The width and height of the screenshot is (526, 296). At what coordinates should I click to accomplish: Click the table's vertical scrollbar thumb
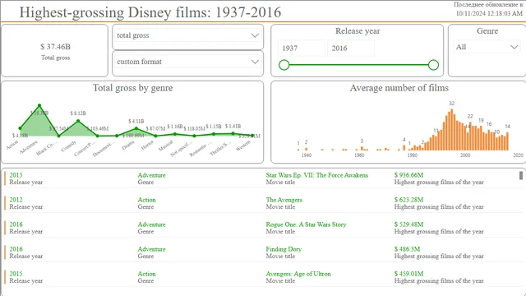pos(520,175)
